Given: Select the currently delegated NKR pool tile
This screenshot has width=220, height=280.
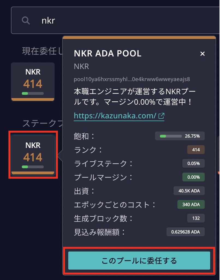Looking at the screenshot, I should click(x=33, y=82).
